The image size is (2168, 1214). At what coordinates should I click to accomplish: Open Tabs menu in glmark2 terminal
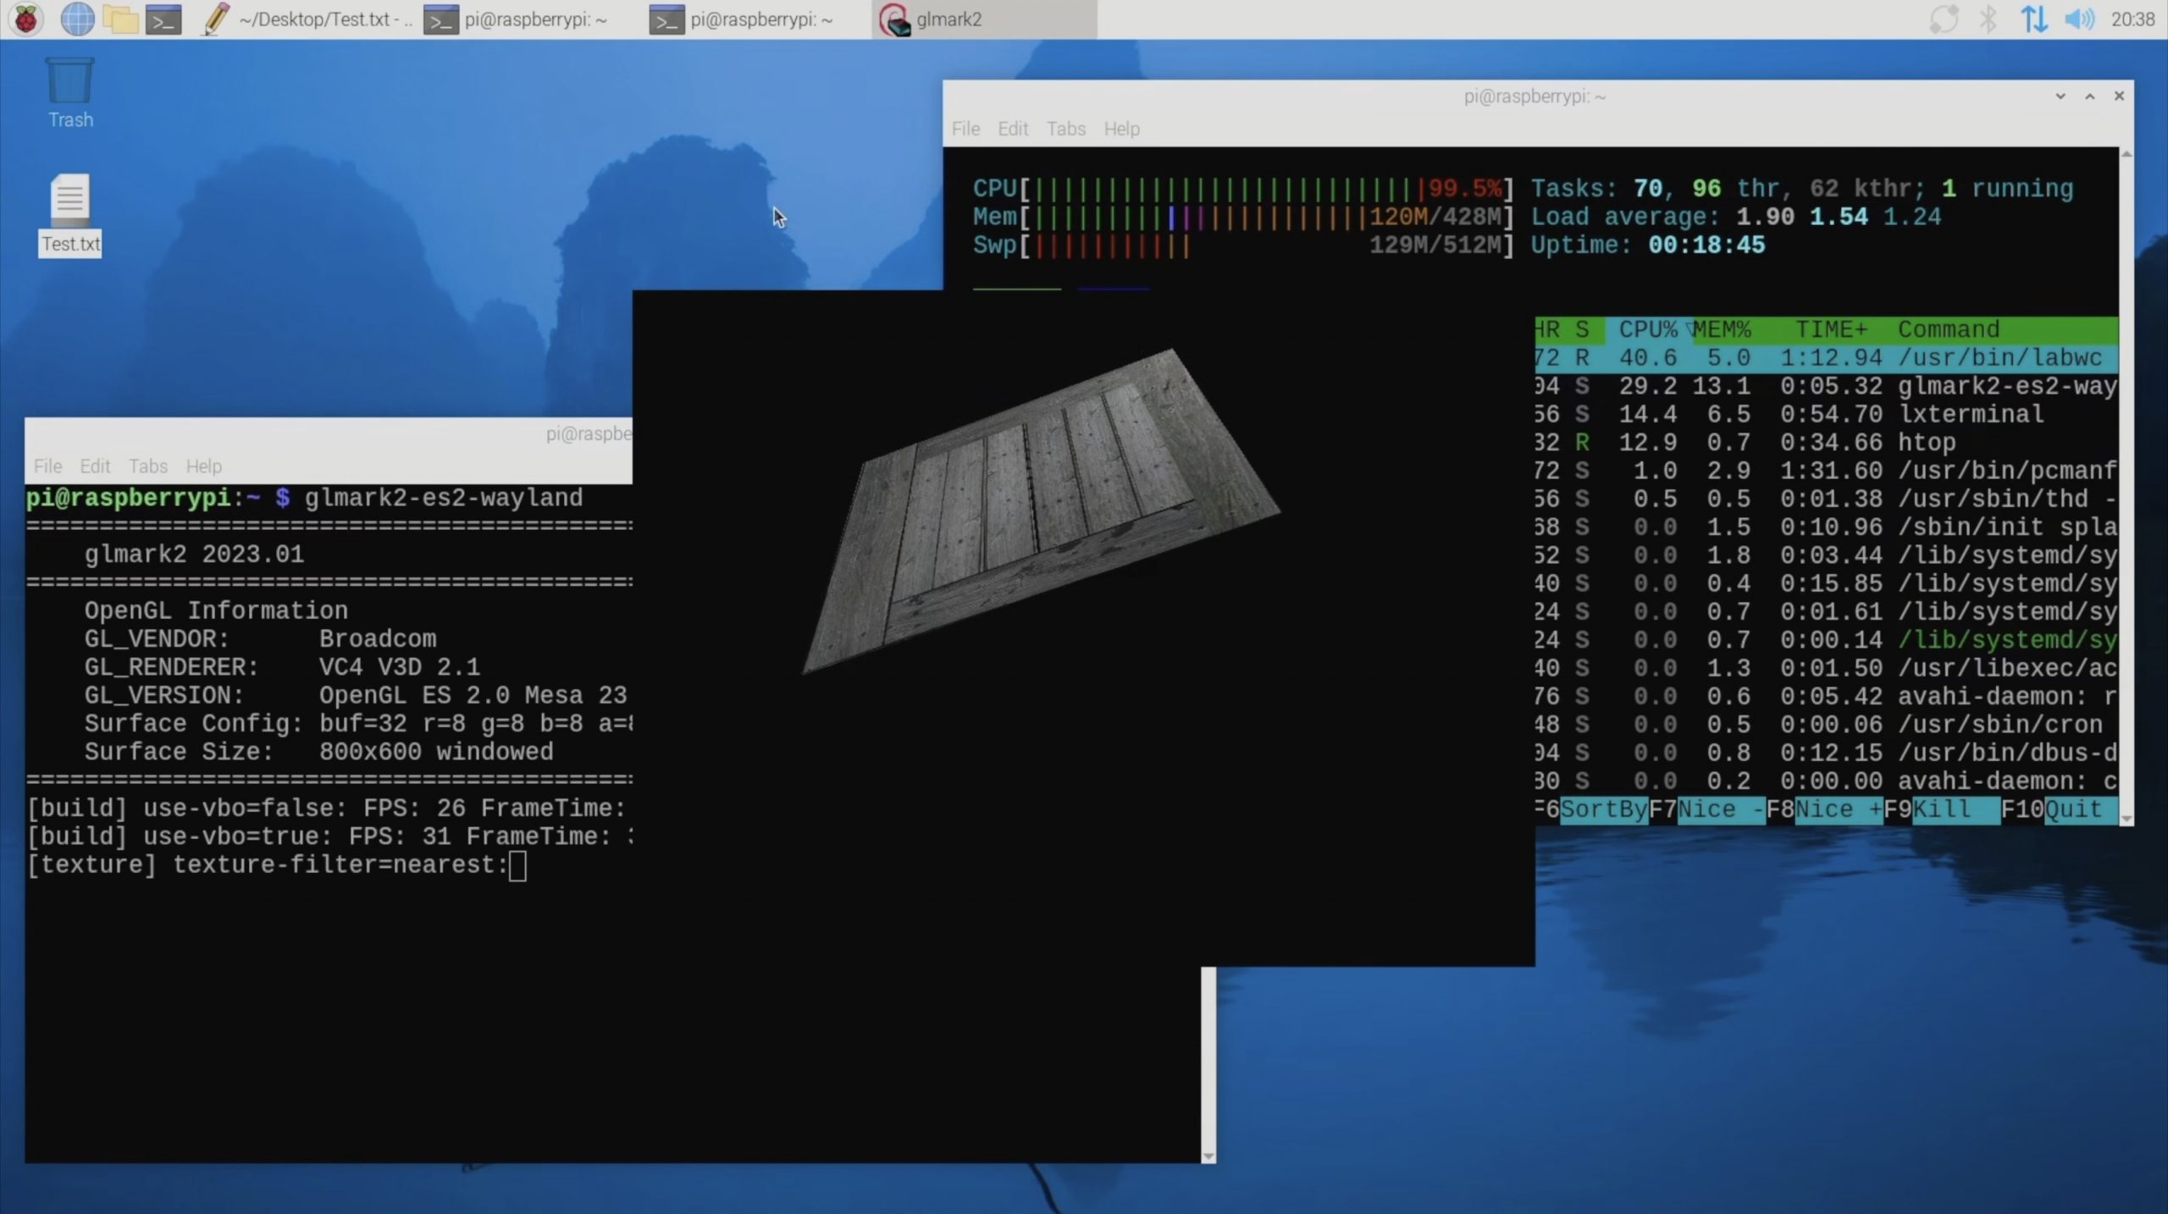[147, 466]
